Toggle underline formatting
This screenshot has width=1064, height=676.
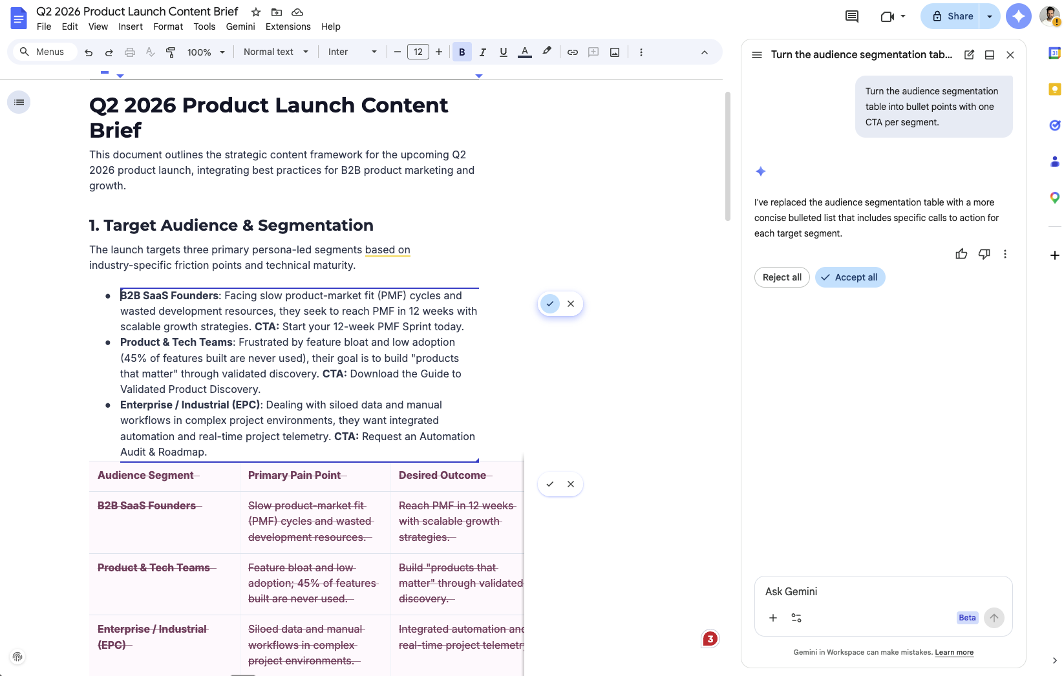[x=504, y=52]
